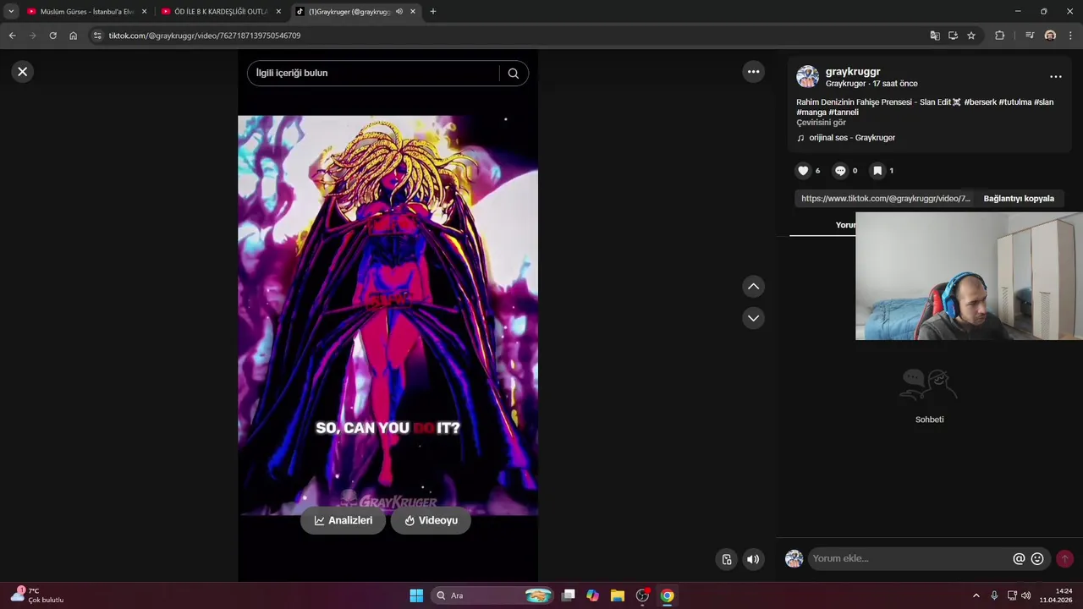Open the #tutulma hashtag
The image size is (1083, 609).
point(1015,102)
